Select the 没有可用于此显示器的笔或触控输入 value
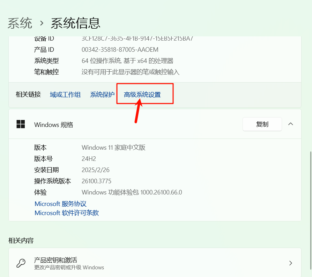312x277 pixels. click(131, 72)
